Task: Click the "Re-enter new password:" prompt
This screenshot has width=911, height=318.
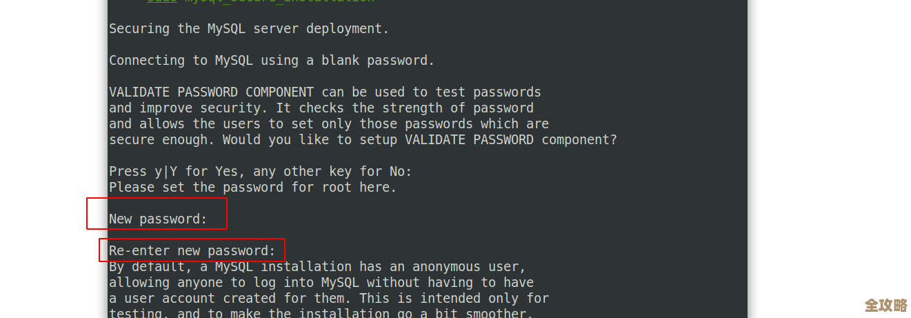Action: pos(192,250)
